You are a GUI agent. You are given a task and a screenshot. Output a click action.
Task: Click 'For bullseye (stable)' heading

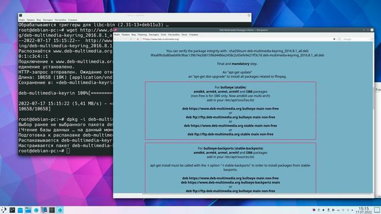[230, 87]
